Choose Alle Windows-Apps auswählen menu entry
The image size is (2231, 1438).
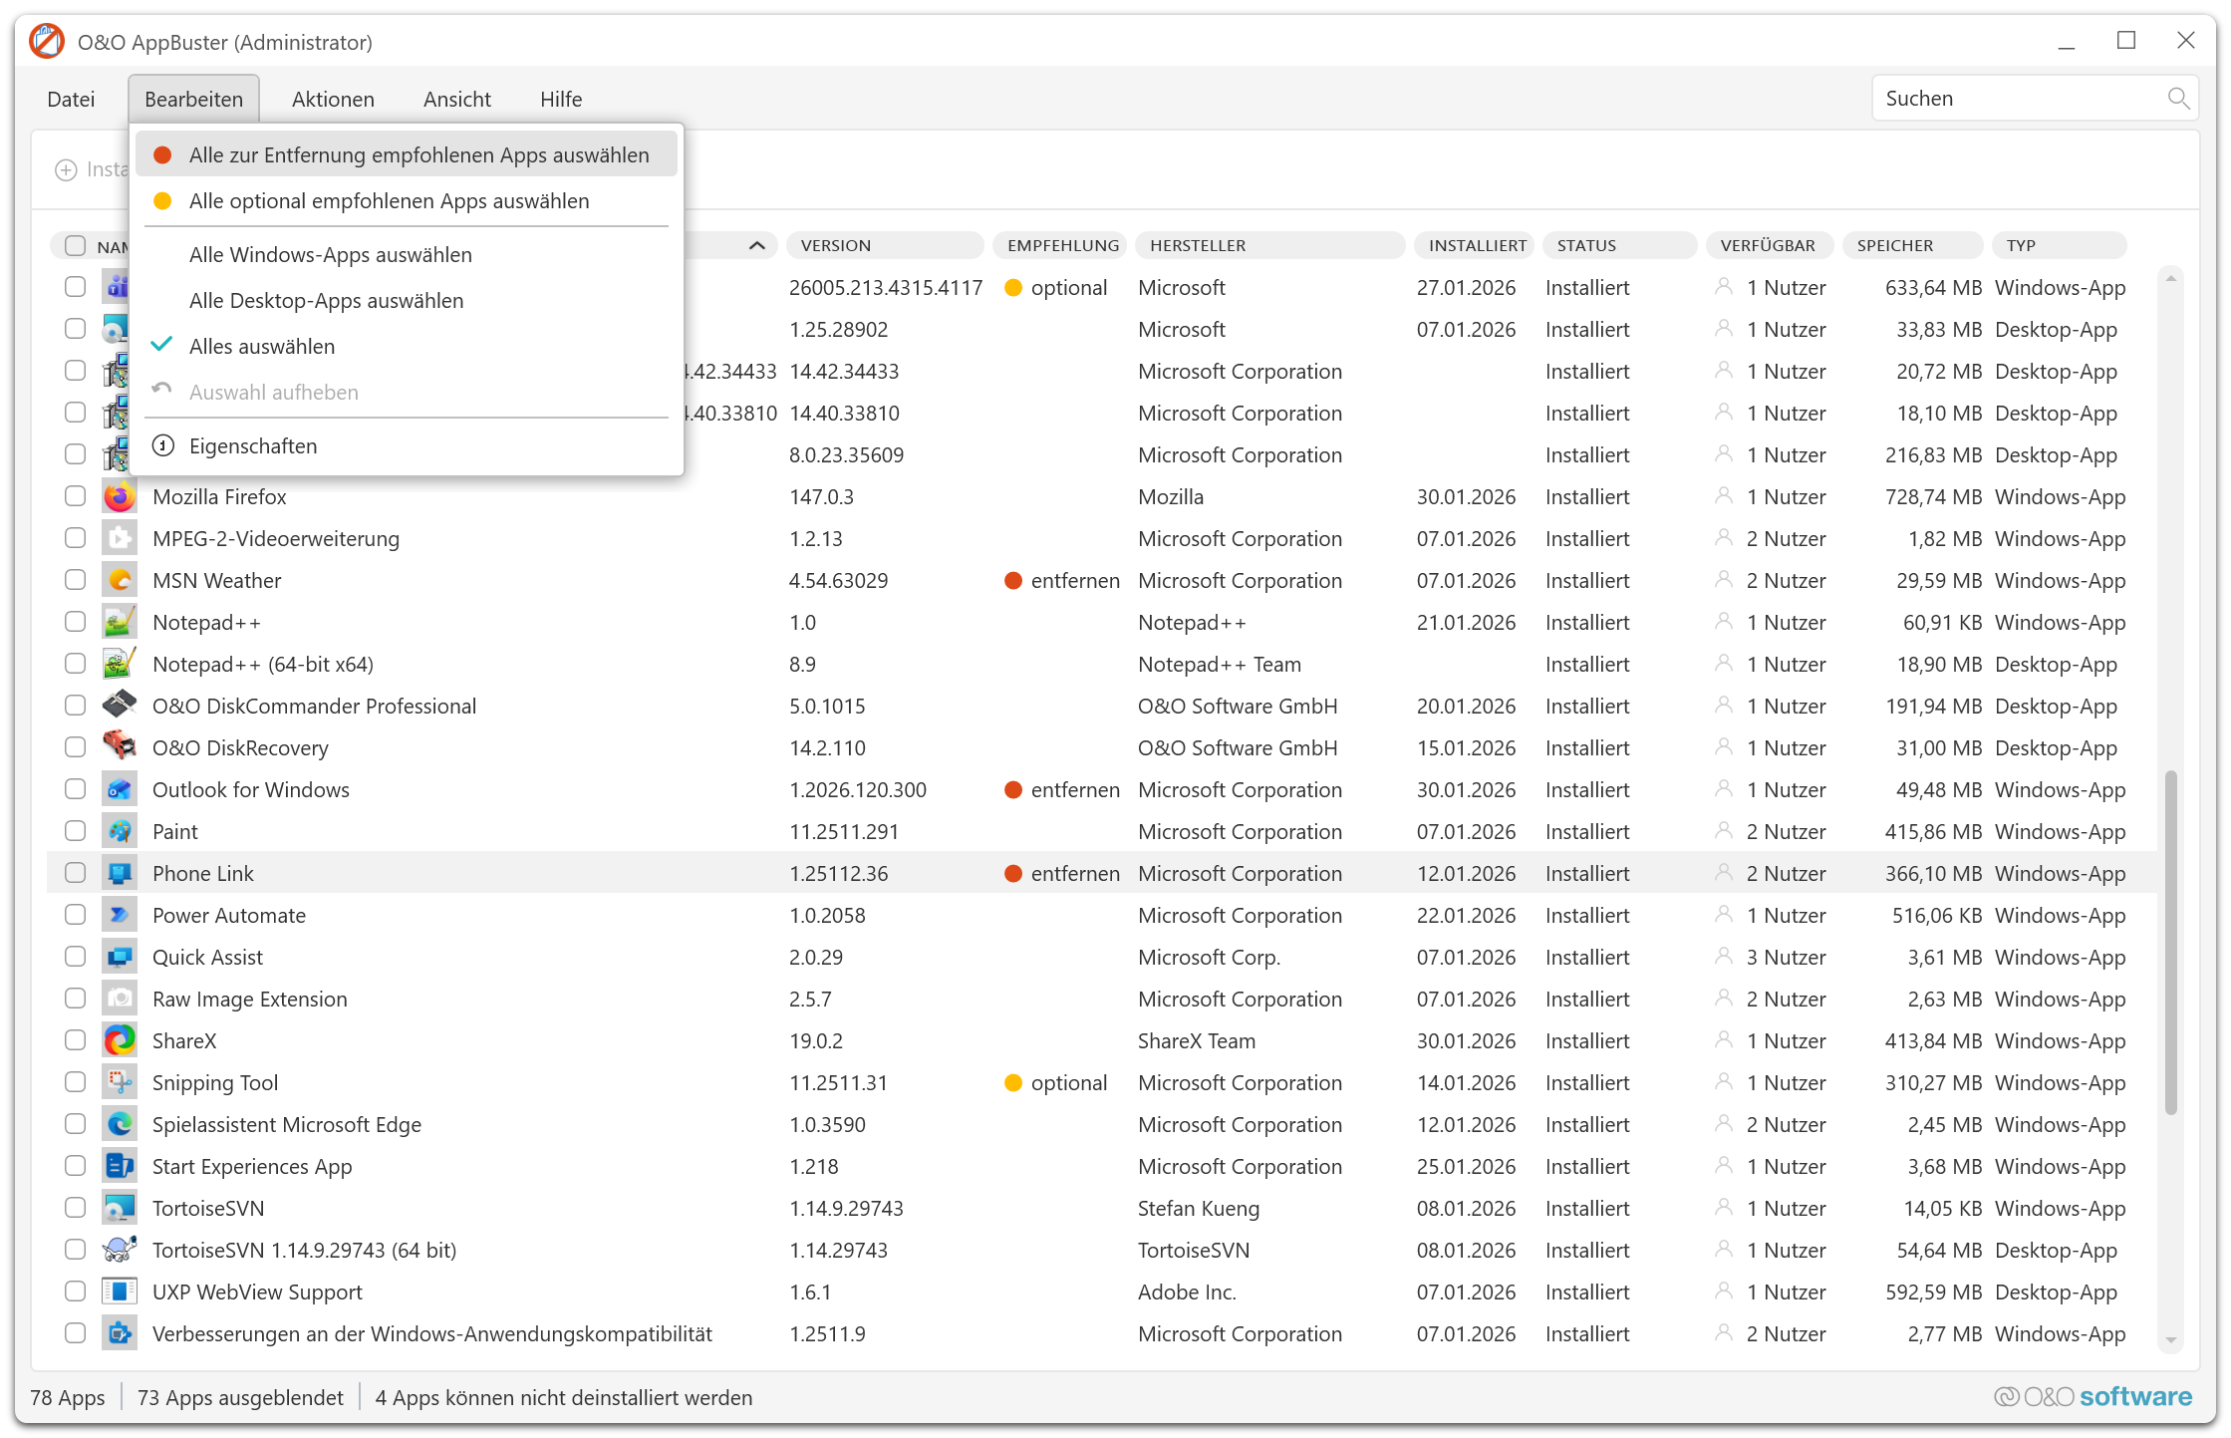pyautogui.click(x=330, y=254)
